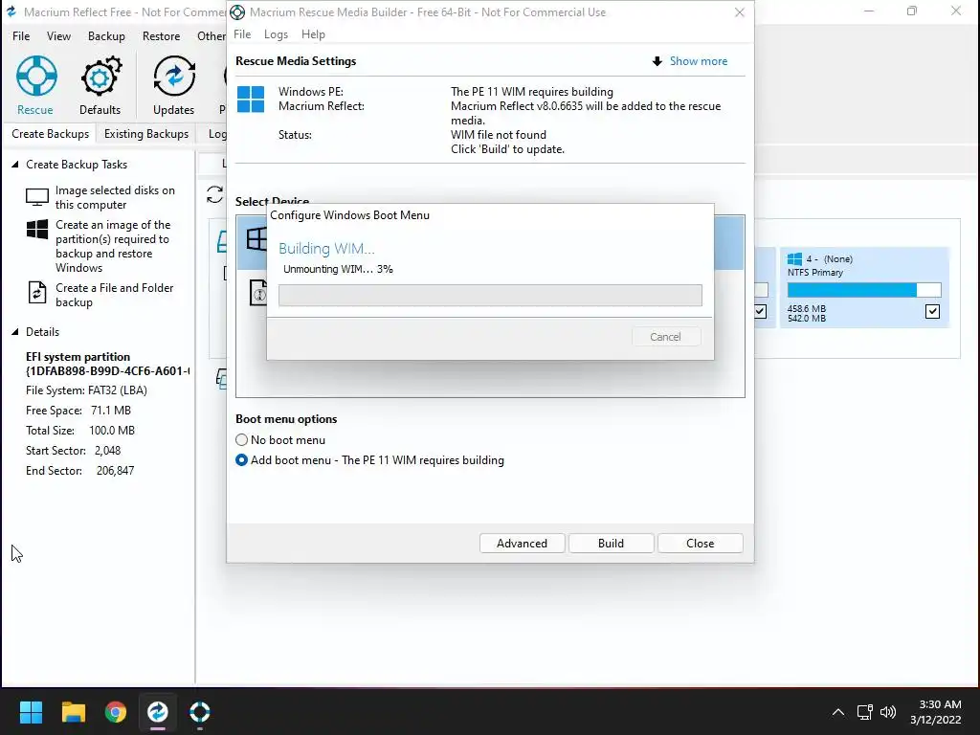Click the Show more link
980x735 pixels.
point(698,61)
